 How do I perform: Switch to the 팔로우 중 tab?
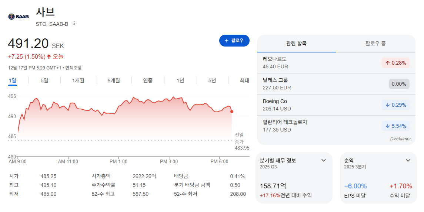375,44
